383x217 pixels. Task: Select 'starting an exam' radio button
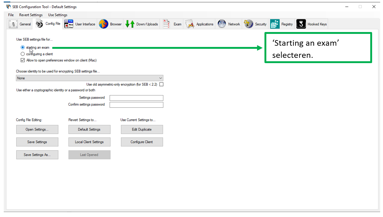coord(22,48)
